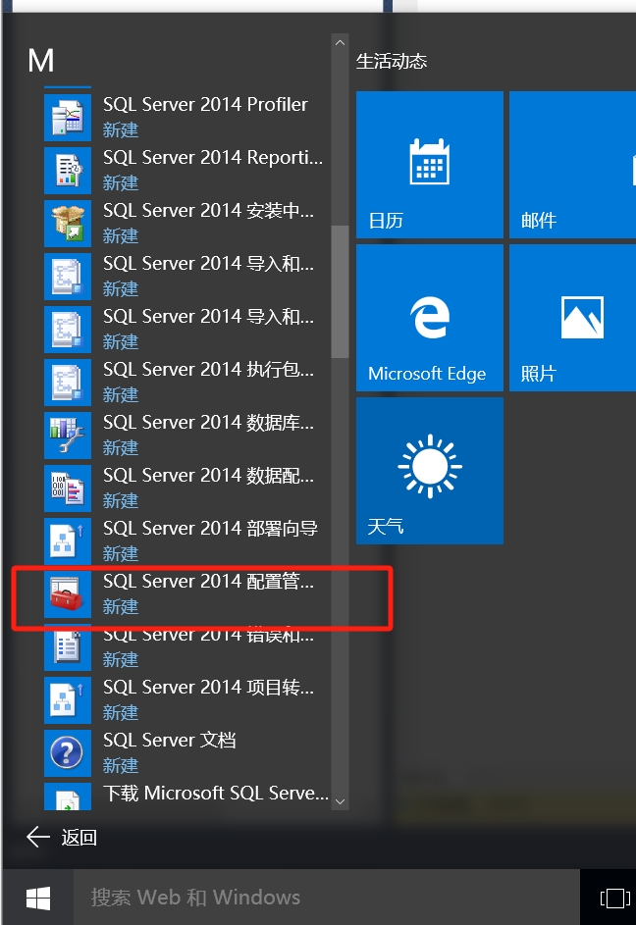Viewport: 636px width, 925px height.
Task: Click scrollbar down arrow in app list
Action: pos(340,801)
